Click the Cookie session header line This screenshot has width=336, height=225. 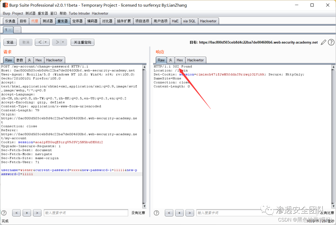point(52,142)
